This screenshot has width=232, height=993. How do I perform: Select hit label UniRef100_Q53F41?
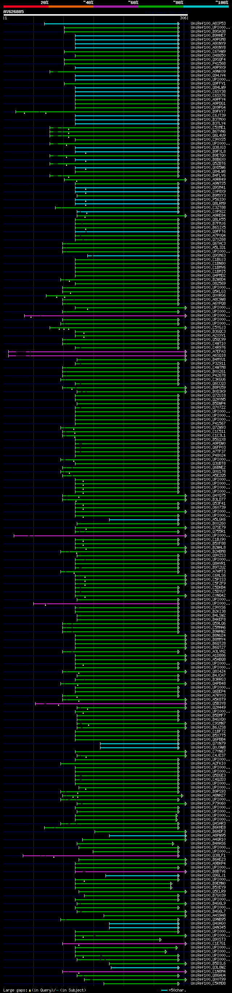click(208, 504)
